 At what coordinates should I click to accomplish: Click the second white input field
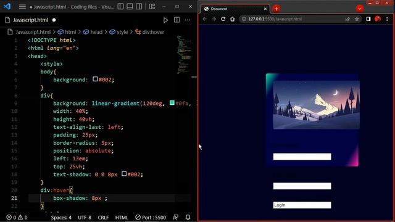pos(302,186)
